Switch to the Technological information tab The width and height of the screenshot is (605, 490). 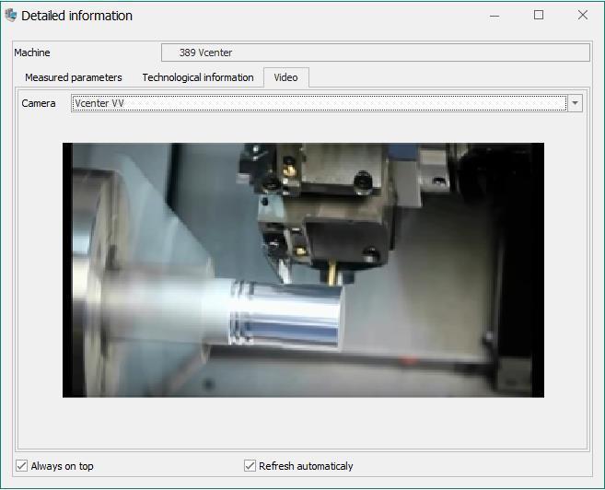pos(198,77)
